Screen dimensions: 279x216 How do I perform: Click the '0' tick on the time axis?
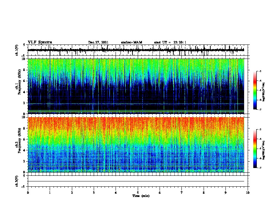(x=28, y=192)
